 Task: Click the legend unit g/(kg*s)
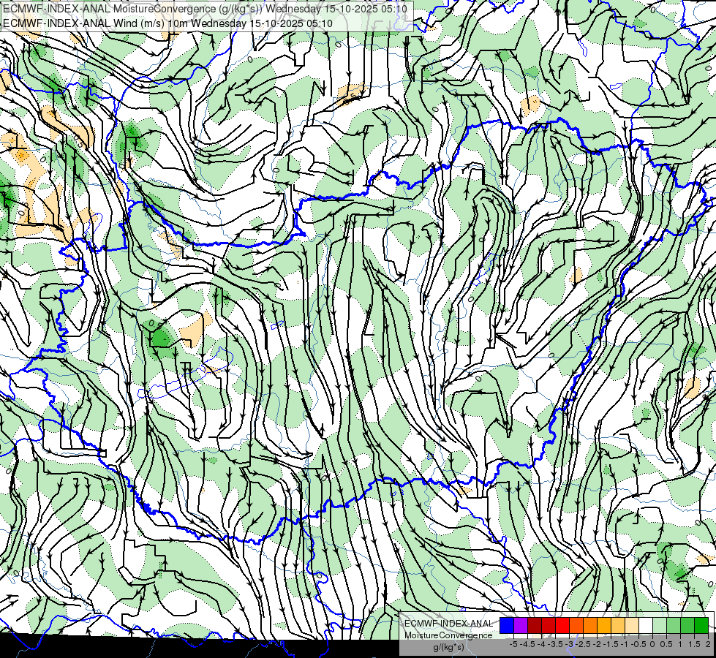pos(449,648)
